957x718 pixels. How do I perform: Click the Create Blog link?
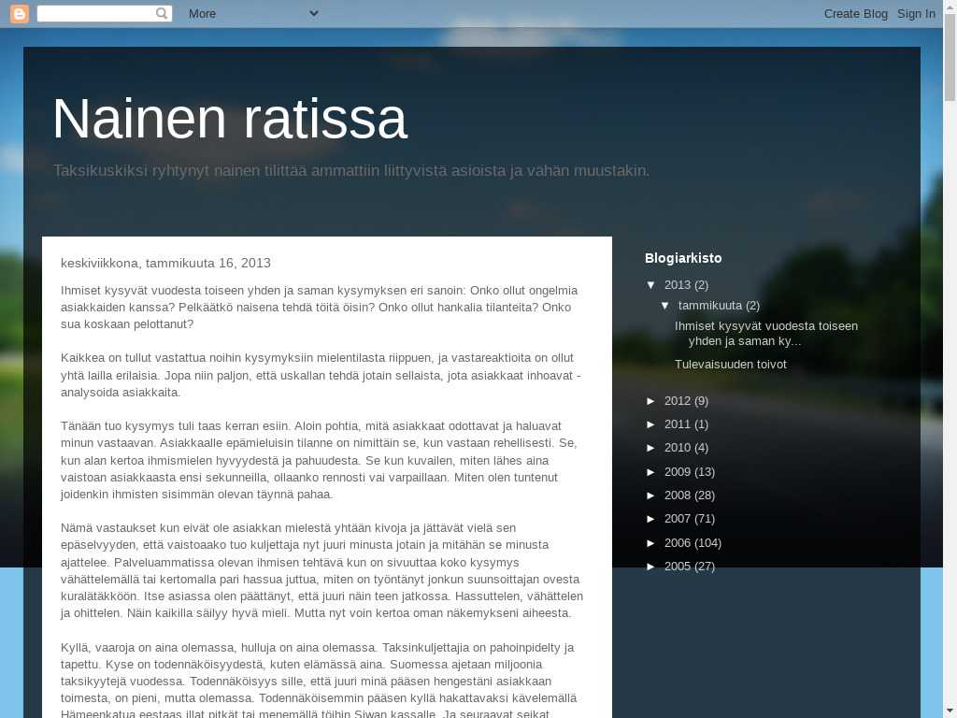tap(855, 13)
